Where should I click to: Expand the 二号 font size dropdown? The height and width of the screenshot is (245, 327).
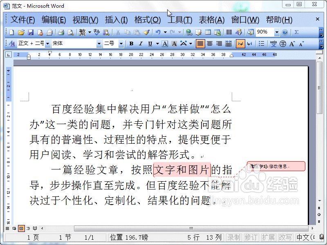[121, 43]
